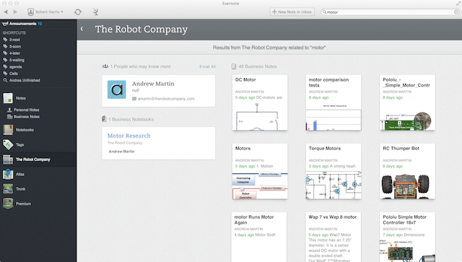Viewport: 462px width, 262px height.
Task: Open Robert Harris account dropdown
Action: (x=45, y=12)
